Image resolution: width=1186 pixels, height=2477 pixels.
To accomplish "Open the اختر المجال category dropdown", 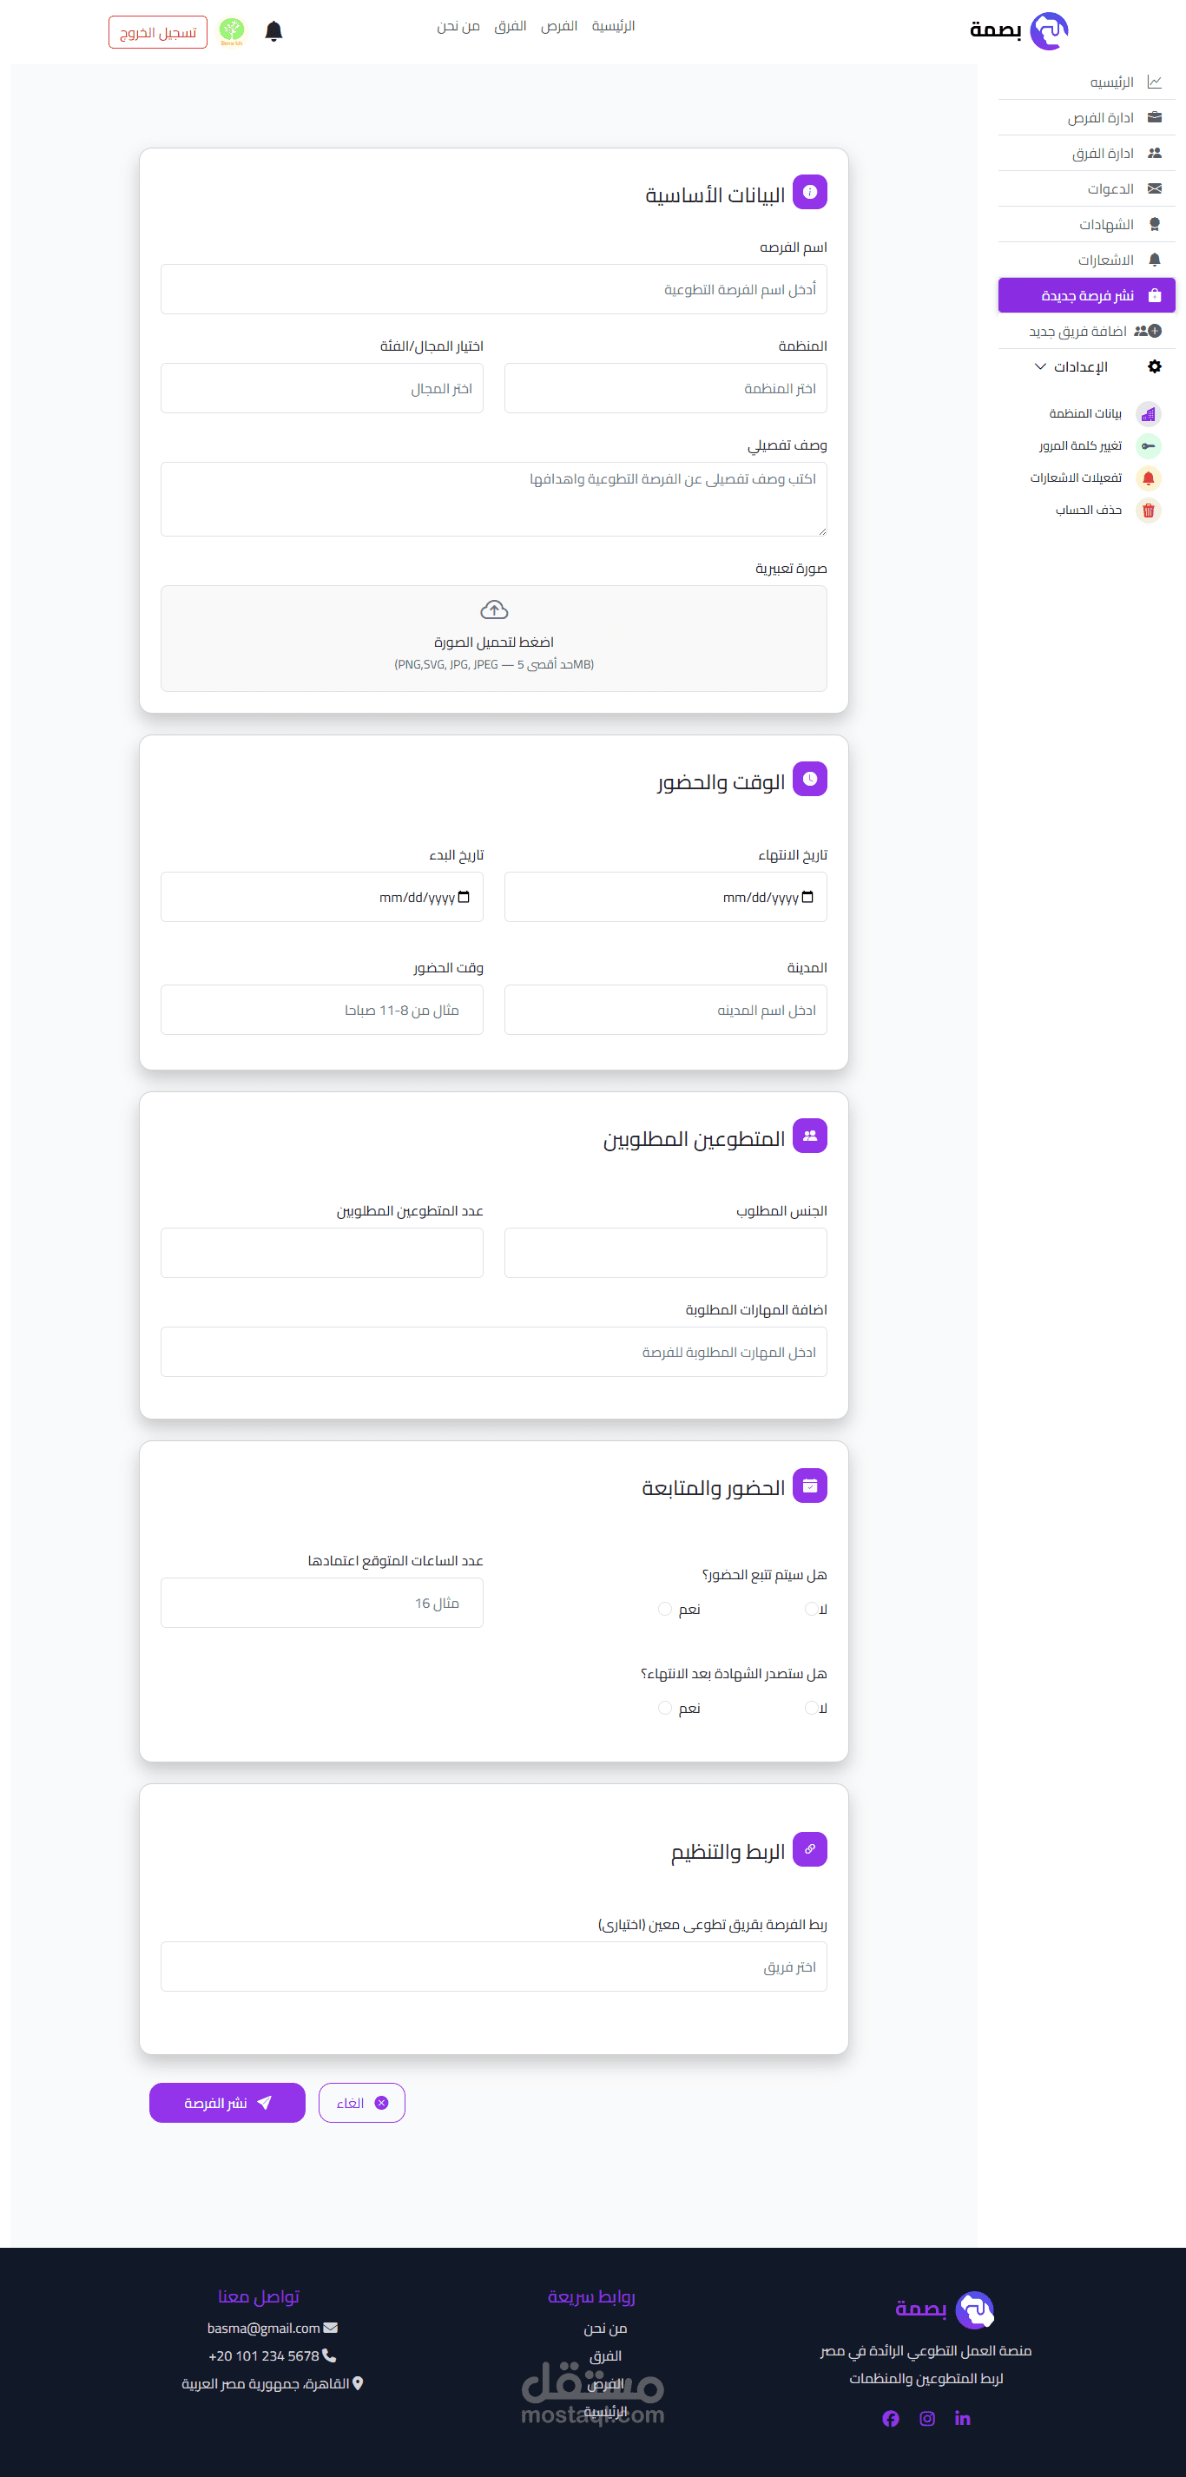I will tap(322, 388).
